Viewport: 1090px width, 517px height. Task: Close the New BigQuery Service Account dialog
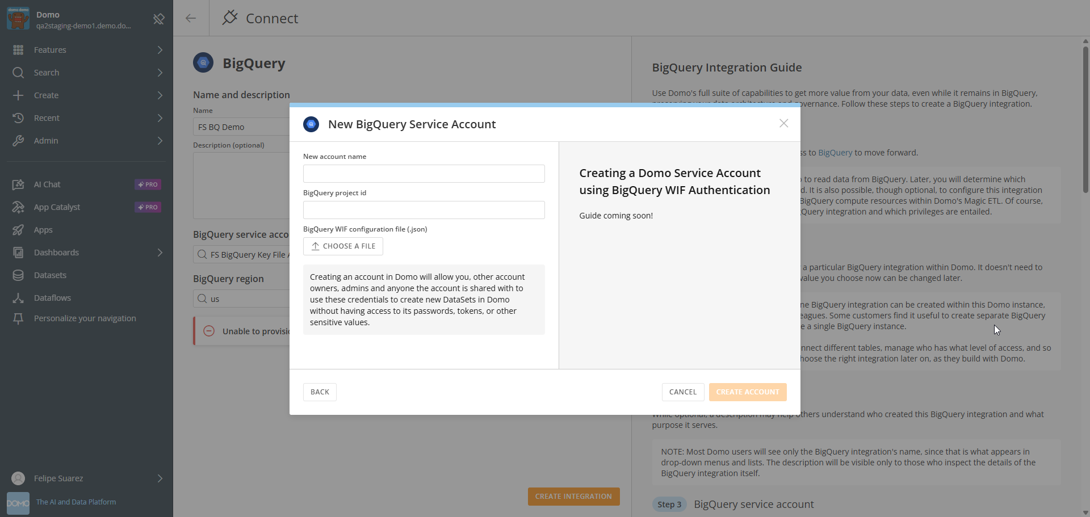click(x=783, y=123)
